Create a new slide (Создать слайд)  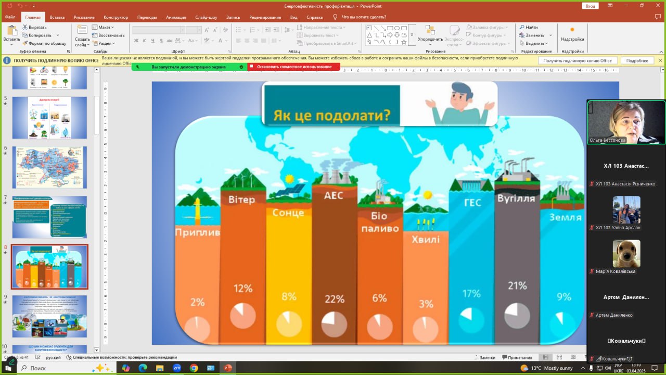pyautogui.click(x=82, y=35)
